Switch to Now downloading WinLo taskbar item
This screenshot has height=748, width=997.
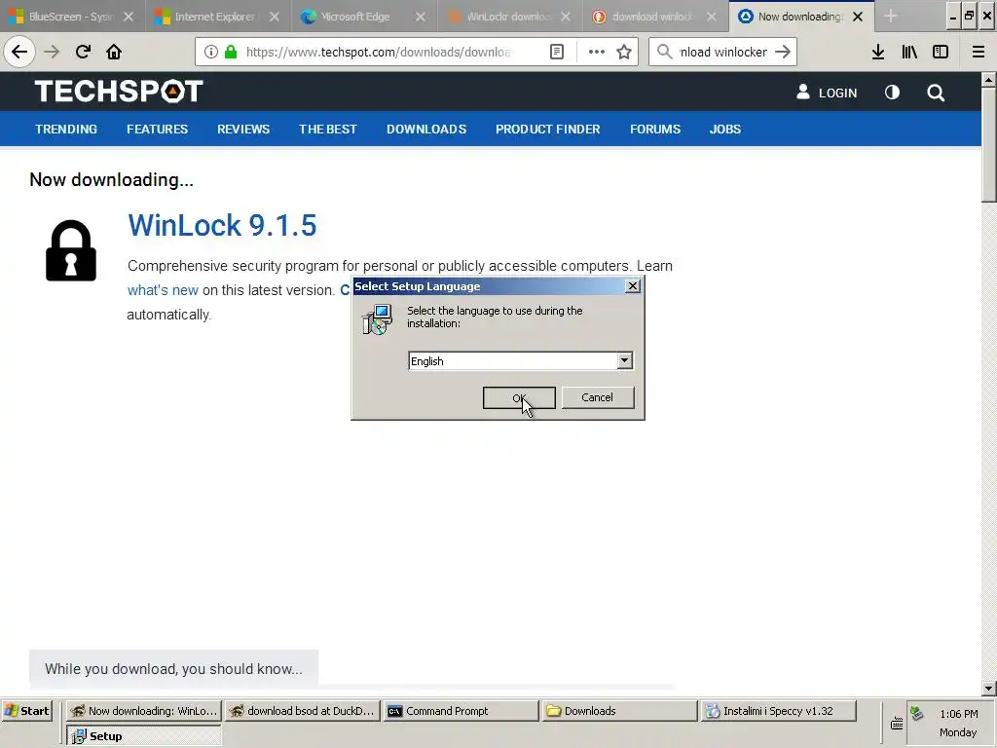point(144,711)
